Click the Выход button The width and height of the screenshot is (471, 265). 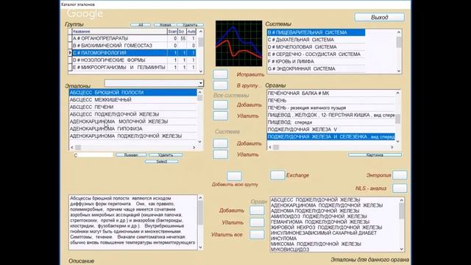(x=380, y=17)
